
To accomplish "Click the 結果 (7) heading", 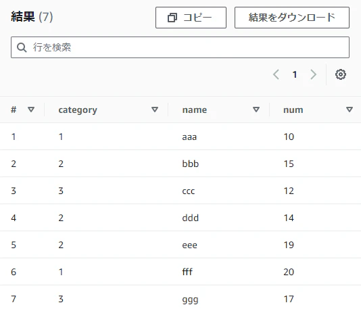I will click(32, 17).
